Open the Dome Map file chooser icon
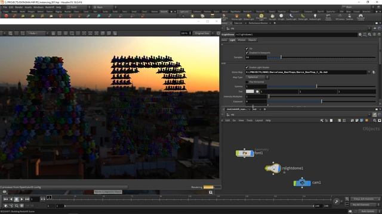Viewport: 382px width, 214px height. (x=374, y=73)
